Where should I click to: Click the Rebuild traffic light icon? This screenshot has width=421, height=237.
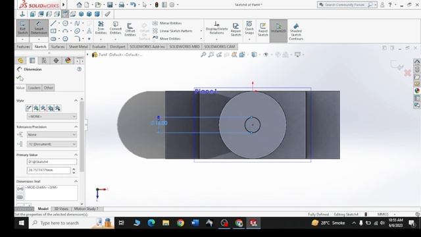pos(157,5)
